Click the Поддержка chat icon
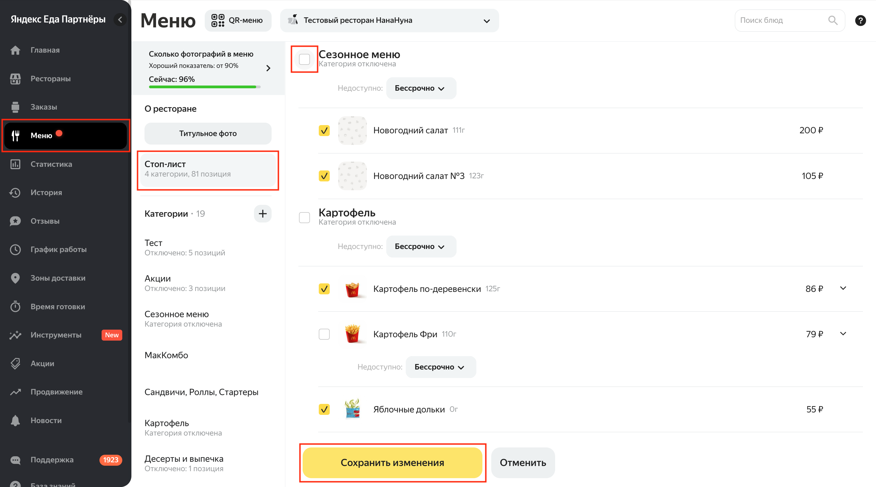876x487 pixels. point(15,460)
